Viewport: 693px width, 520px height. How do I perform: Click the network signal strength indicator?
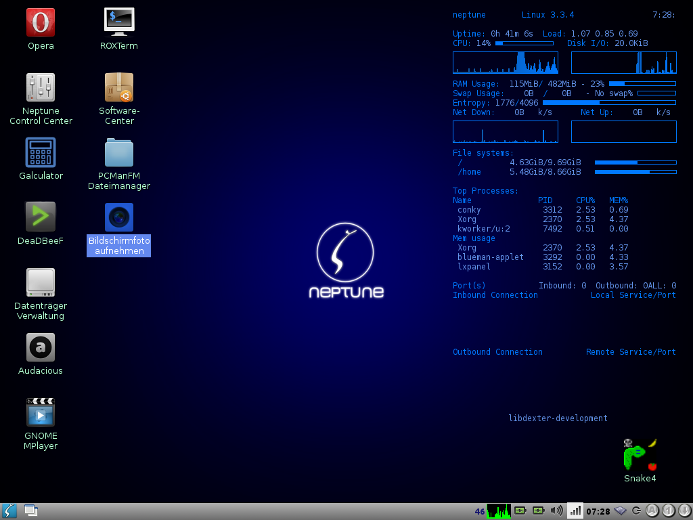pos(575,511)
